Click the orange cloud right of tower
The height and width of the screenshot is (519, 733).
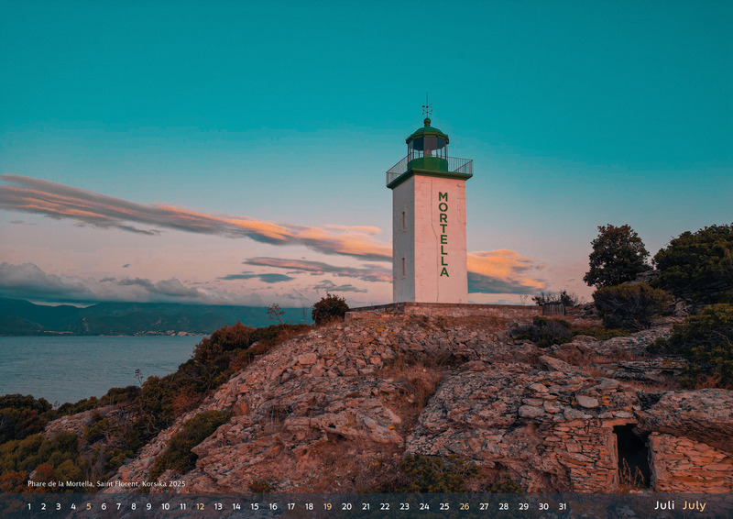pyautogui.click(x=502, y=267)
